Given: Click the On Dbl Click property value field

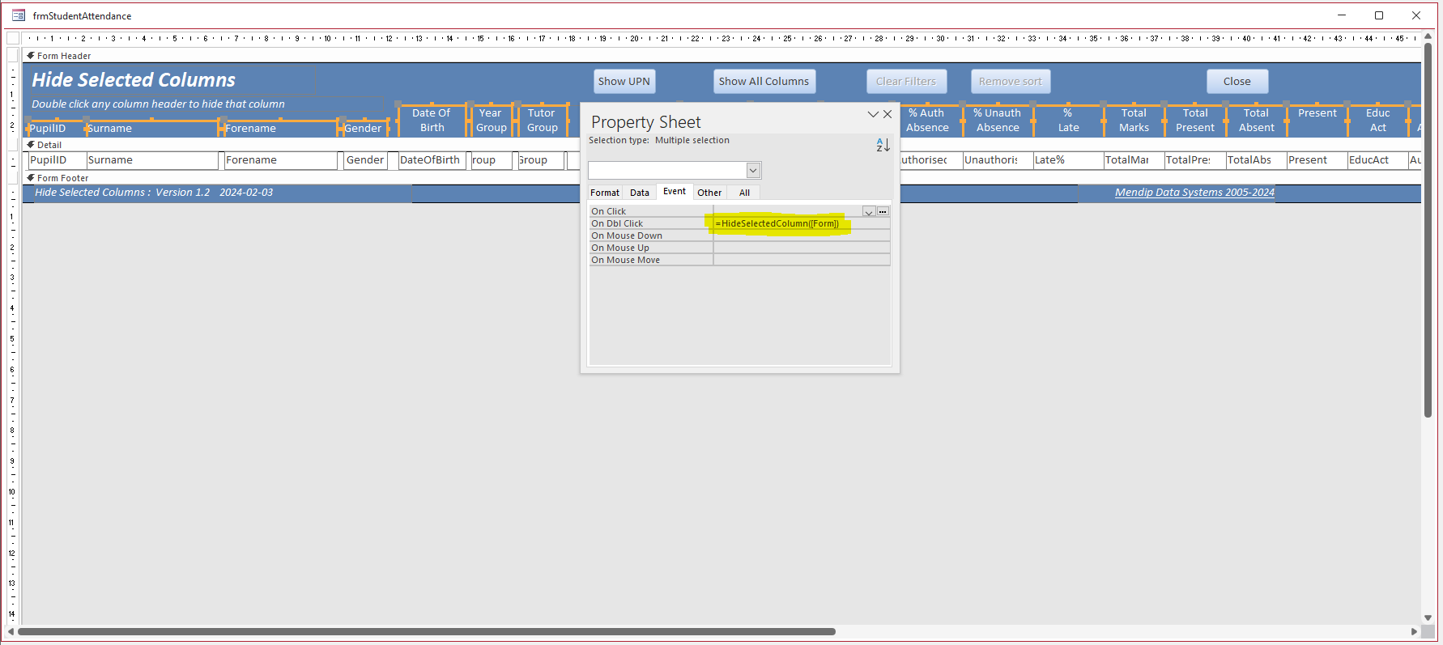Looking at the screenshot, I should tap(802, 223).
